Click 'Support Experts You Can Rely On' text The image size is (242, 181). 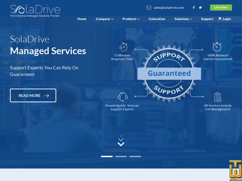click(44, 68)
